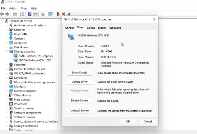Click the Uninstall Device button
Screen dimensions: 197x134
pos(79,111)
